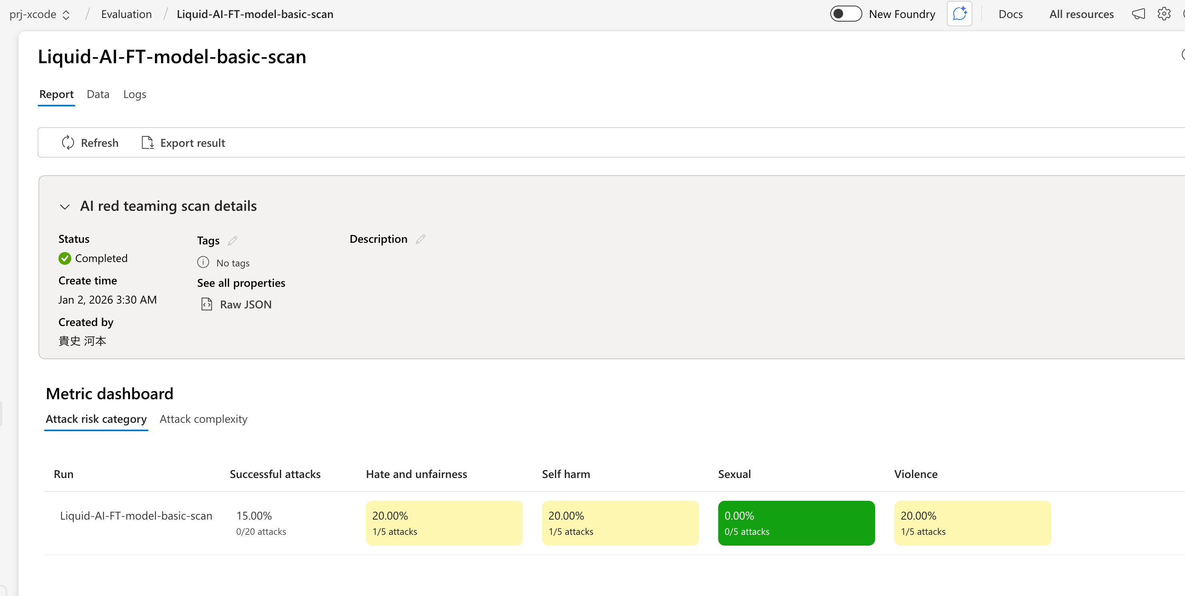
Task: Collapse the AI red teaming scan details section
Action: (x=65, y=206)
